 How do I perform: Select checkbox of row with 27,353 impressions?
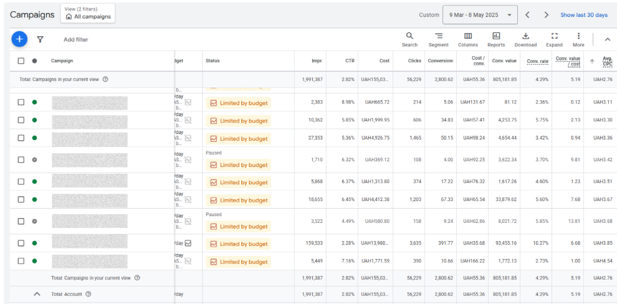(21, 138)
